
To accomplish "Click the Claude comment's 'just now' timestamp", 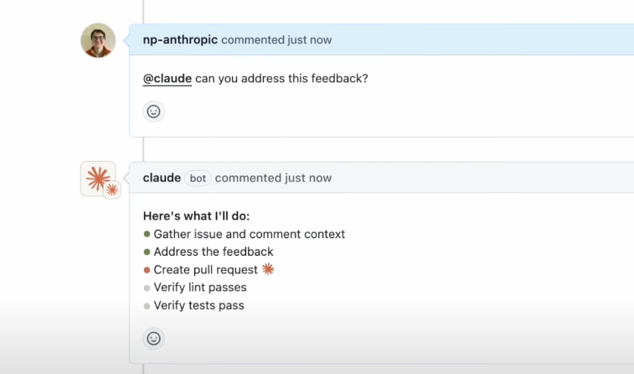I will [308, 178].
